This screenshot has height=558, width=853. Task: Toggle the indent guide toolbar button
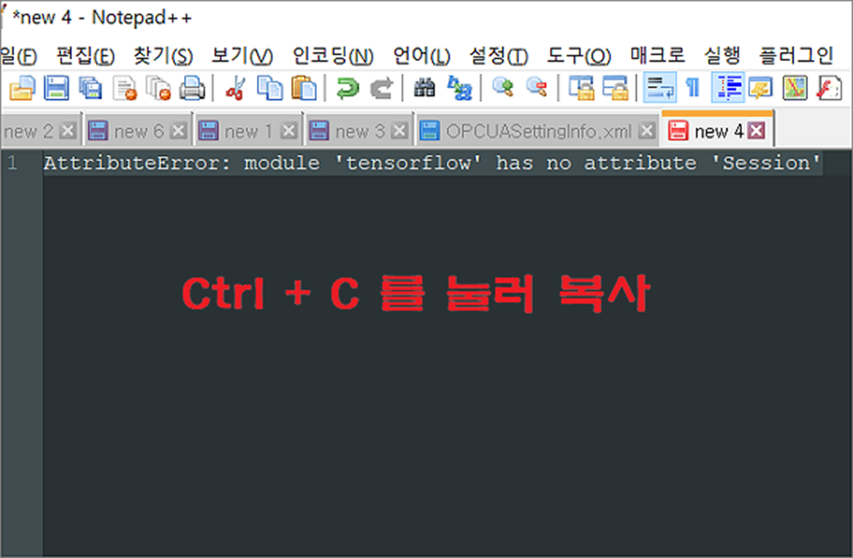[728, 88]
